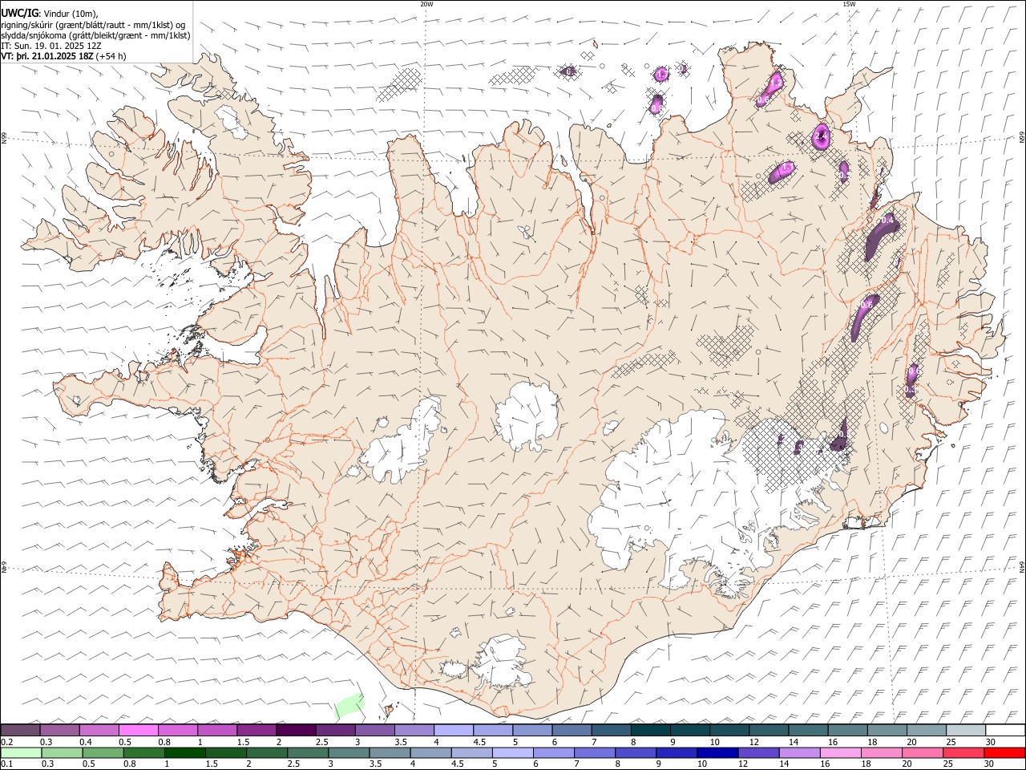Image resolution: width=1026 pixels, height=770 pixels.
Task: Click the 'VT: þri. 21.01.2025 18Z (+54 h)' line
Action: tap(63, 56)
